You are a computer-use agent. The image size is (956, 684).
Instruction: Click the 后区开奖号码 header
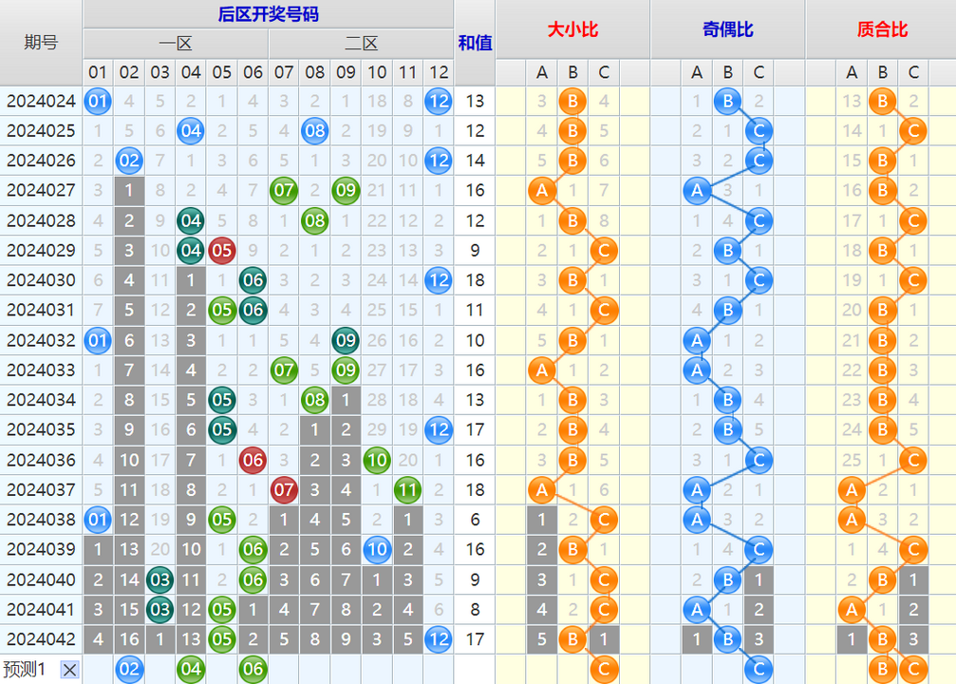269,14
